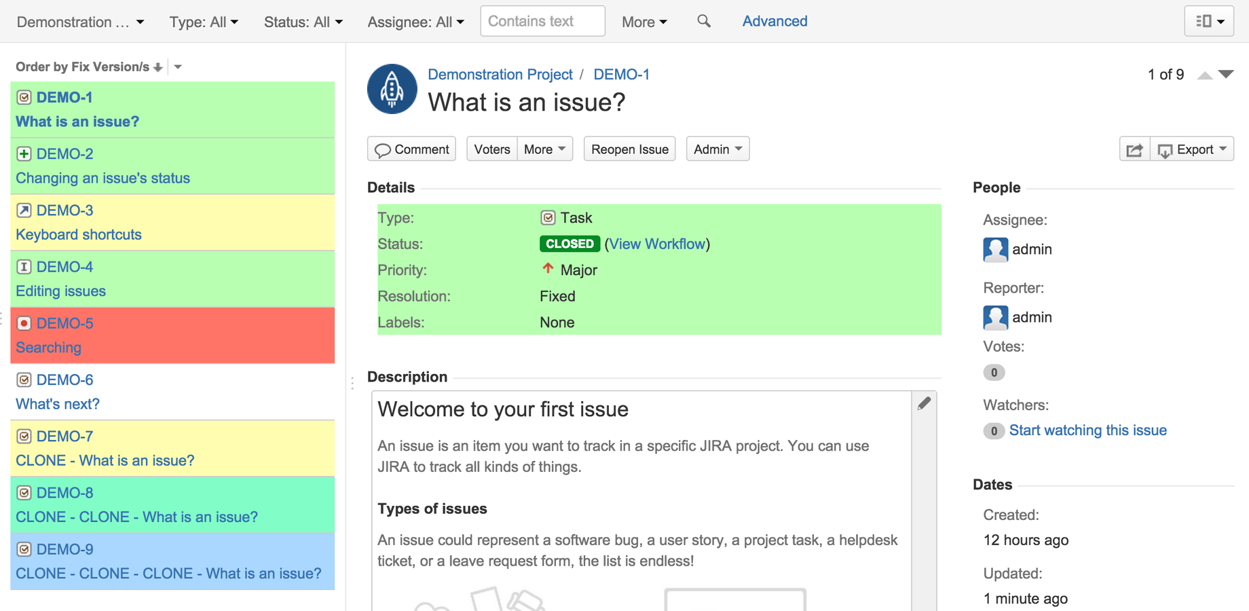Click the DEMO-2 new feature plus icon
Image resolution: width=1249 pixels, height=611 pixels.
point(24,153)
